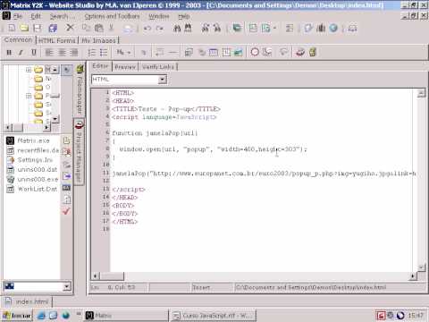The width and height of the screenshot is (429, 322).
Task: Insert a numbered list
Action: (x=91, y=53)
